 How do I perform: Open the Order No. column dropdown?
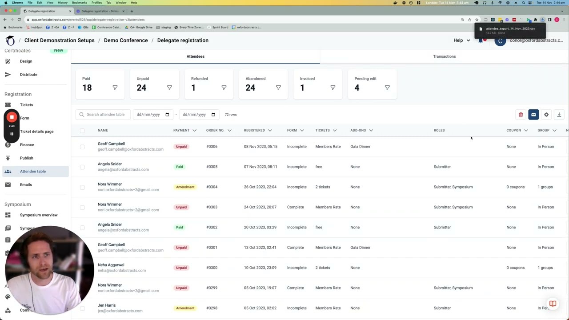(229, 130)
